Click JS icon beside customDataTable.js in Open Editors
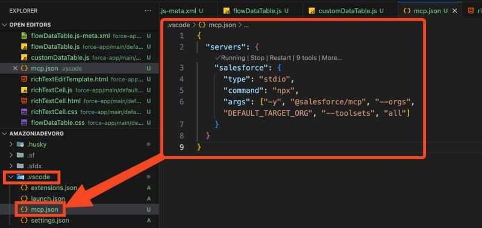Viewport: 482px width, 228px height. pos(24,57)
